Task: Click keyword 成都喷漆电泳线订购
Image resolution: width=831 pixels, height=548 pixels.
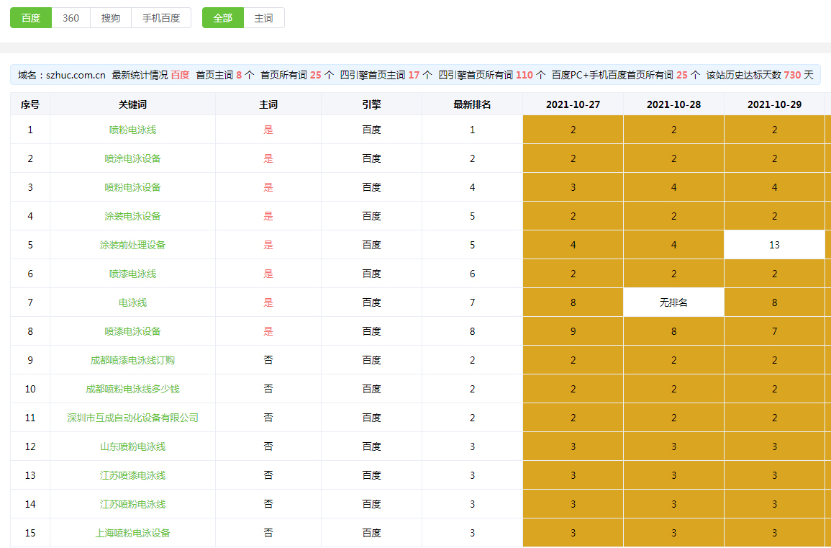Action: point(132,360)
